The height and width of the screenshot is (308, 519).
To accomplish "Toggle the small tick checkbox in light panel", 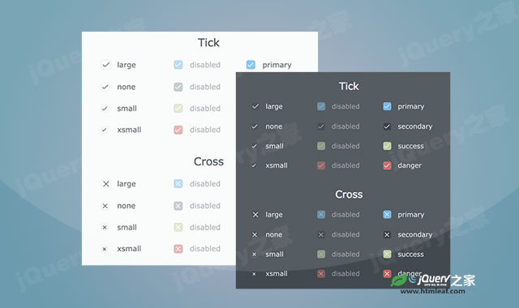I will click(105, 108).
